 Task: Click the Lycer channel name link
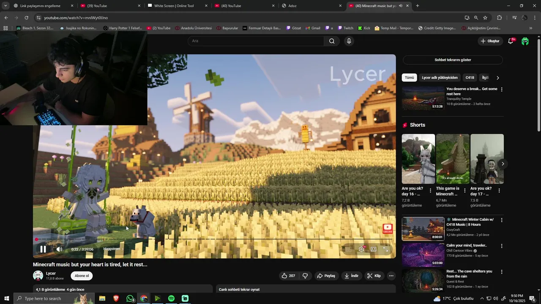(51, 273)
